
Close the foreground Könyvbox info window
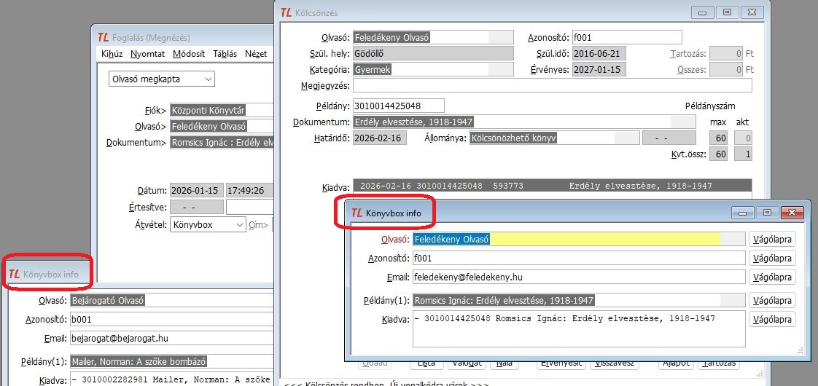point(791,213)
